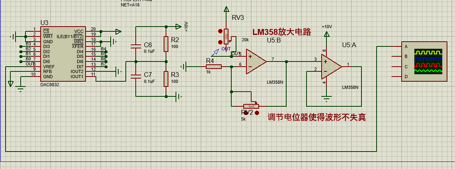Click the 'LM358N' label under U5:B
Screen dimensions: 455x169
275,82
